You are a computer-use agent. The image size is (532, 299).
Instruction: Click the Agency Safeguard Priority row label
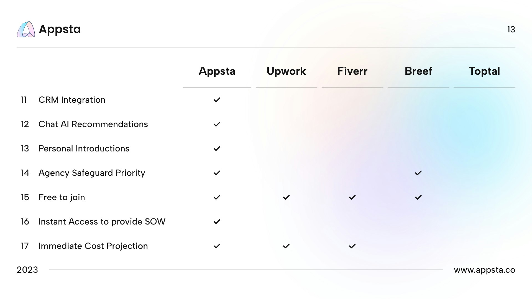(x=92, y=173)
